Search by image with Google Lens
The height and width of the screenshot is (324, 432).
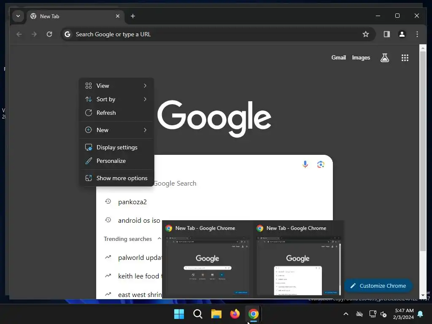coord(321,165)
